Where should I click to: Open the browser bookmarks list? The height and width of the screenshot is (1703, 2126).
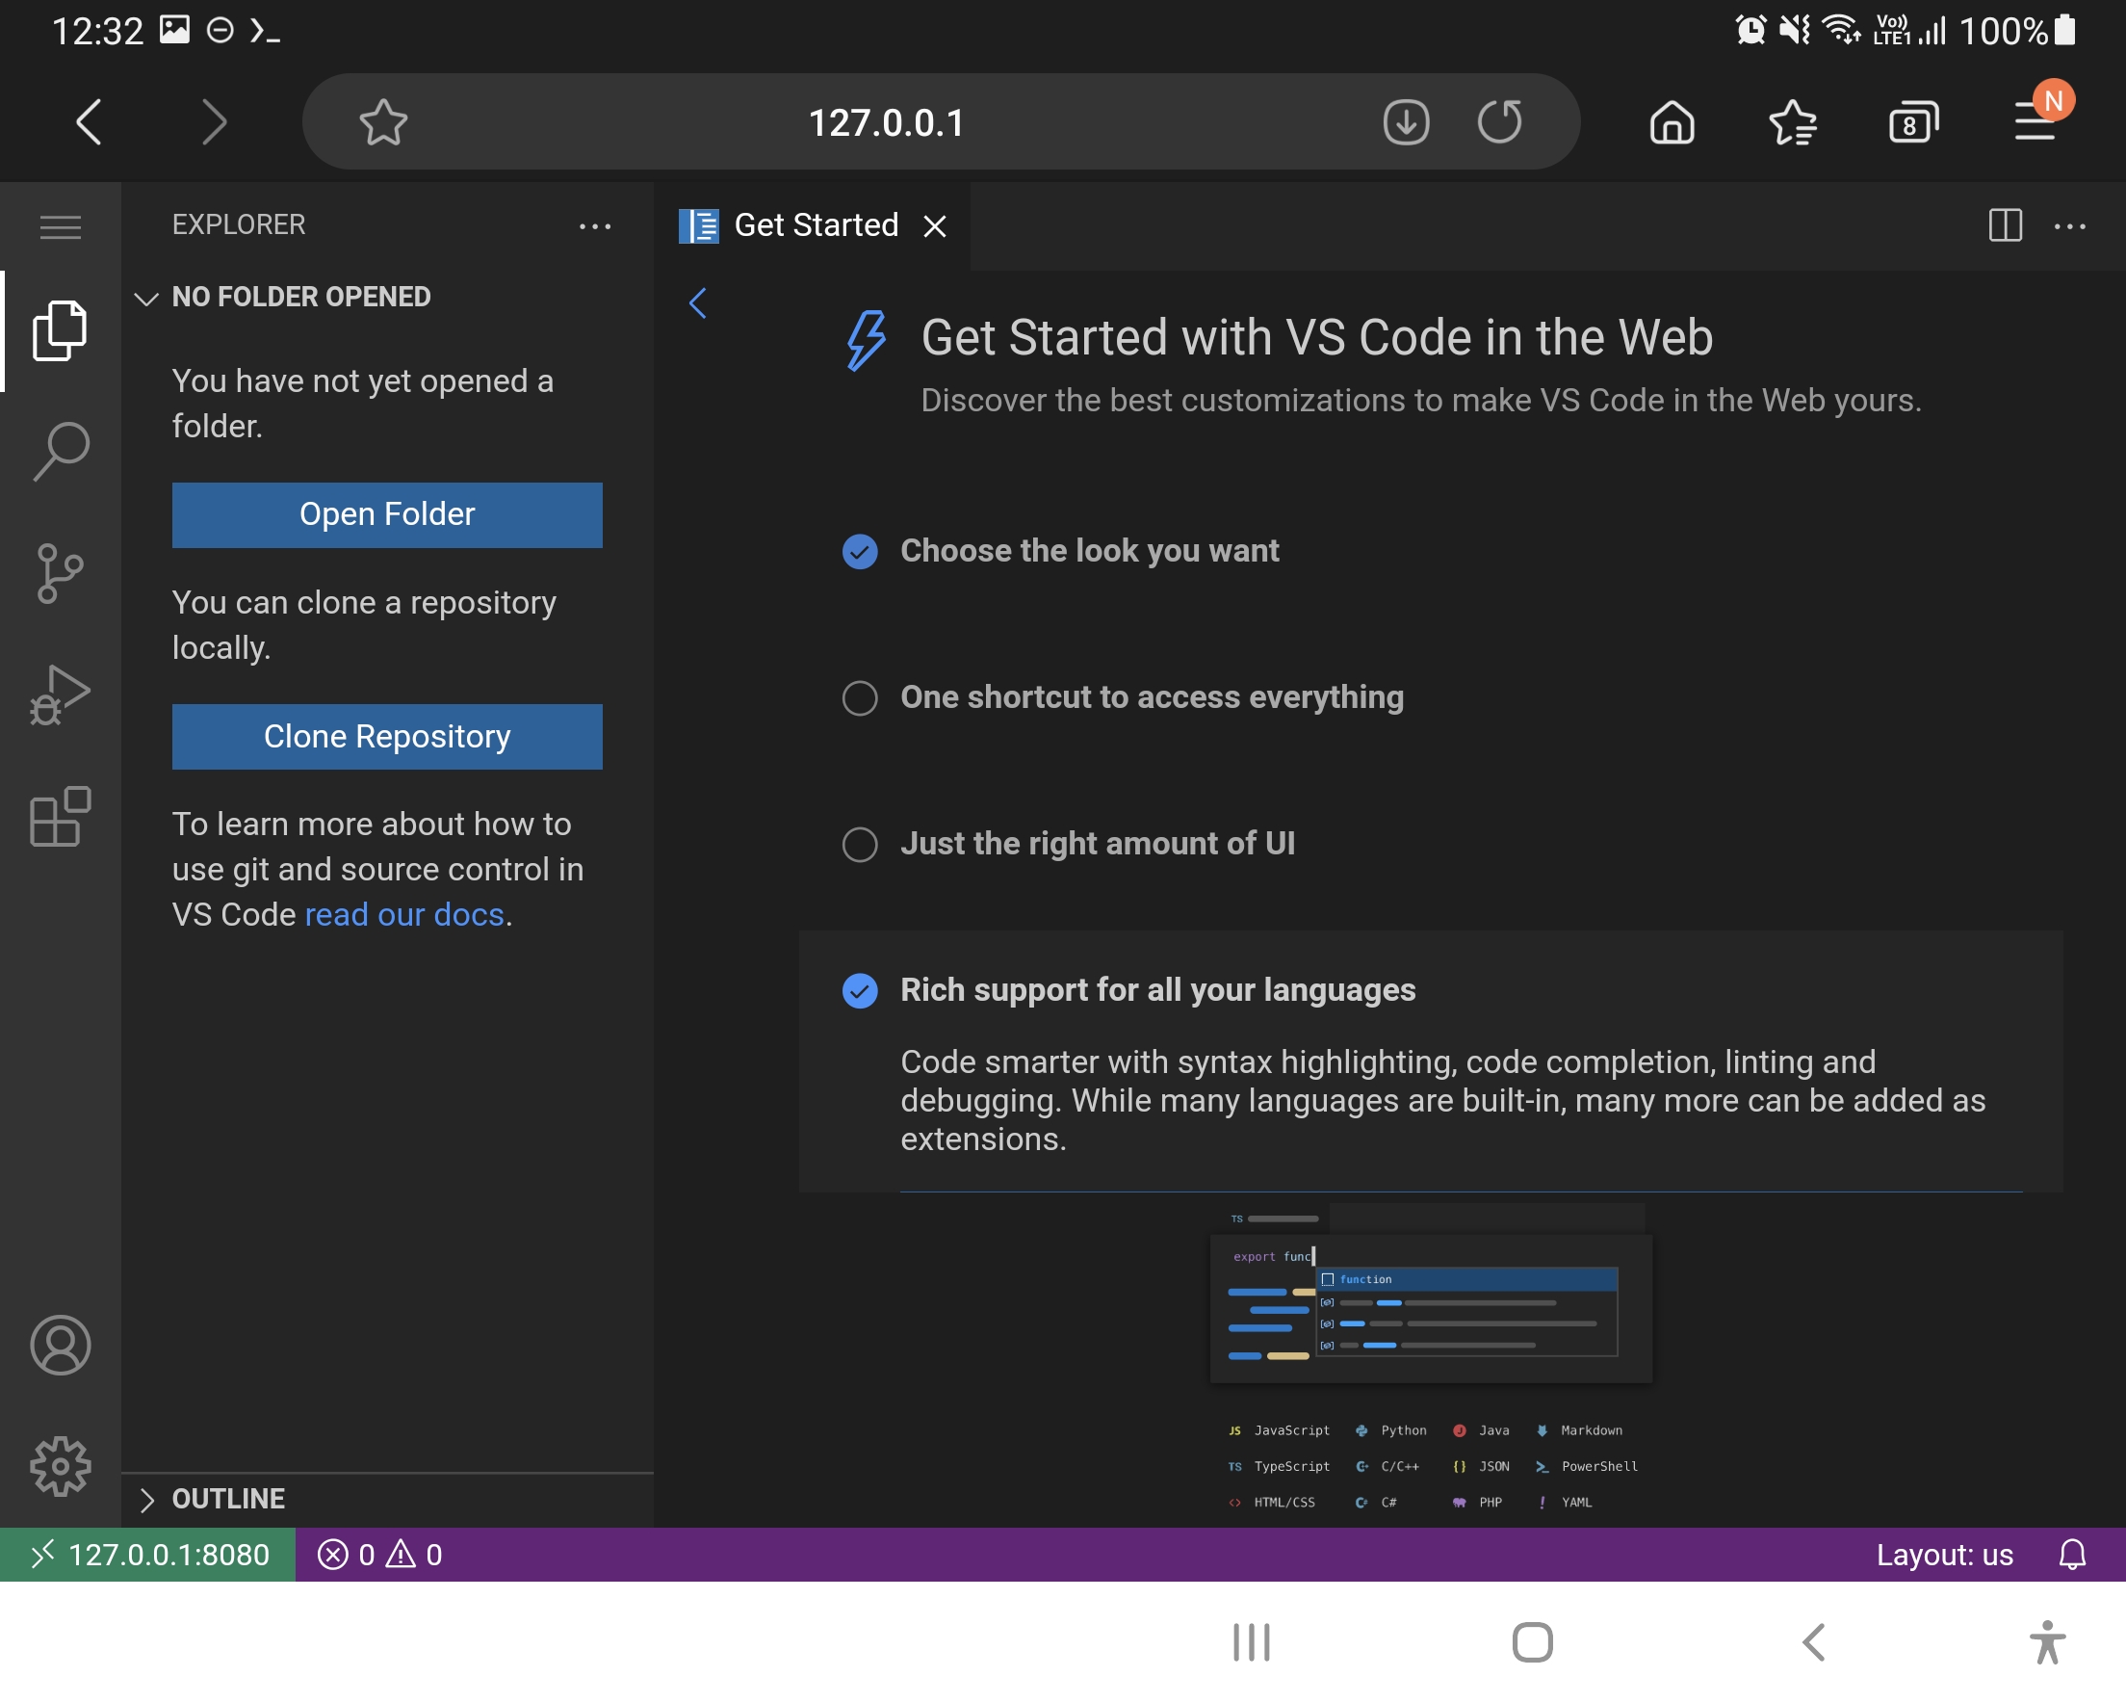tap(1792, 122)
